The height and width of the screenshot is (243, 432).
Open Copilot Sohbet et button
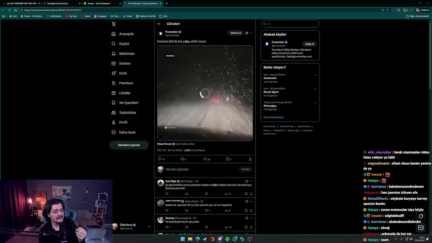coord(423,10)
